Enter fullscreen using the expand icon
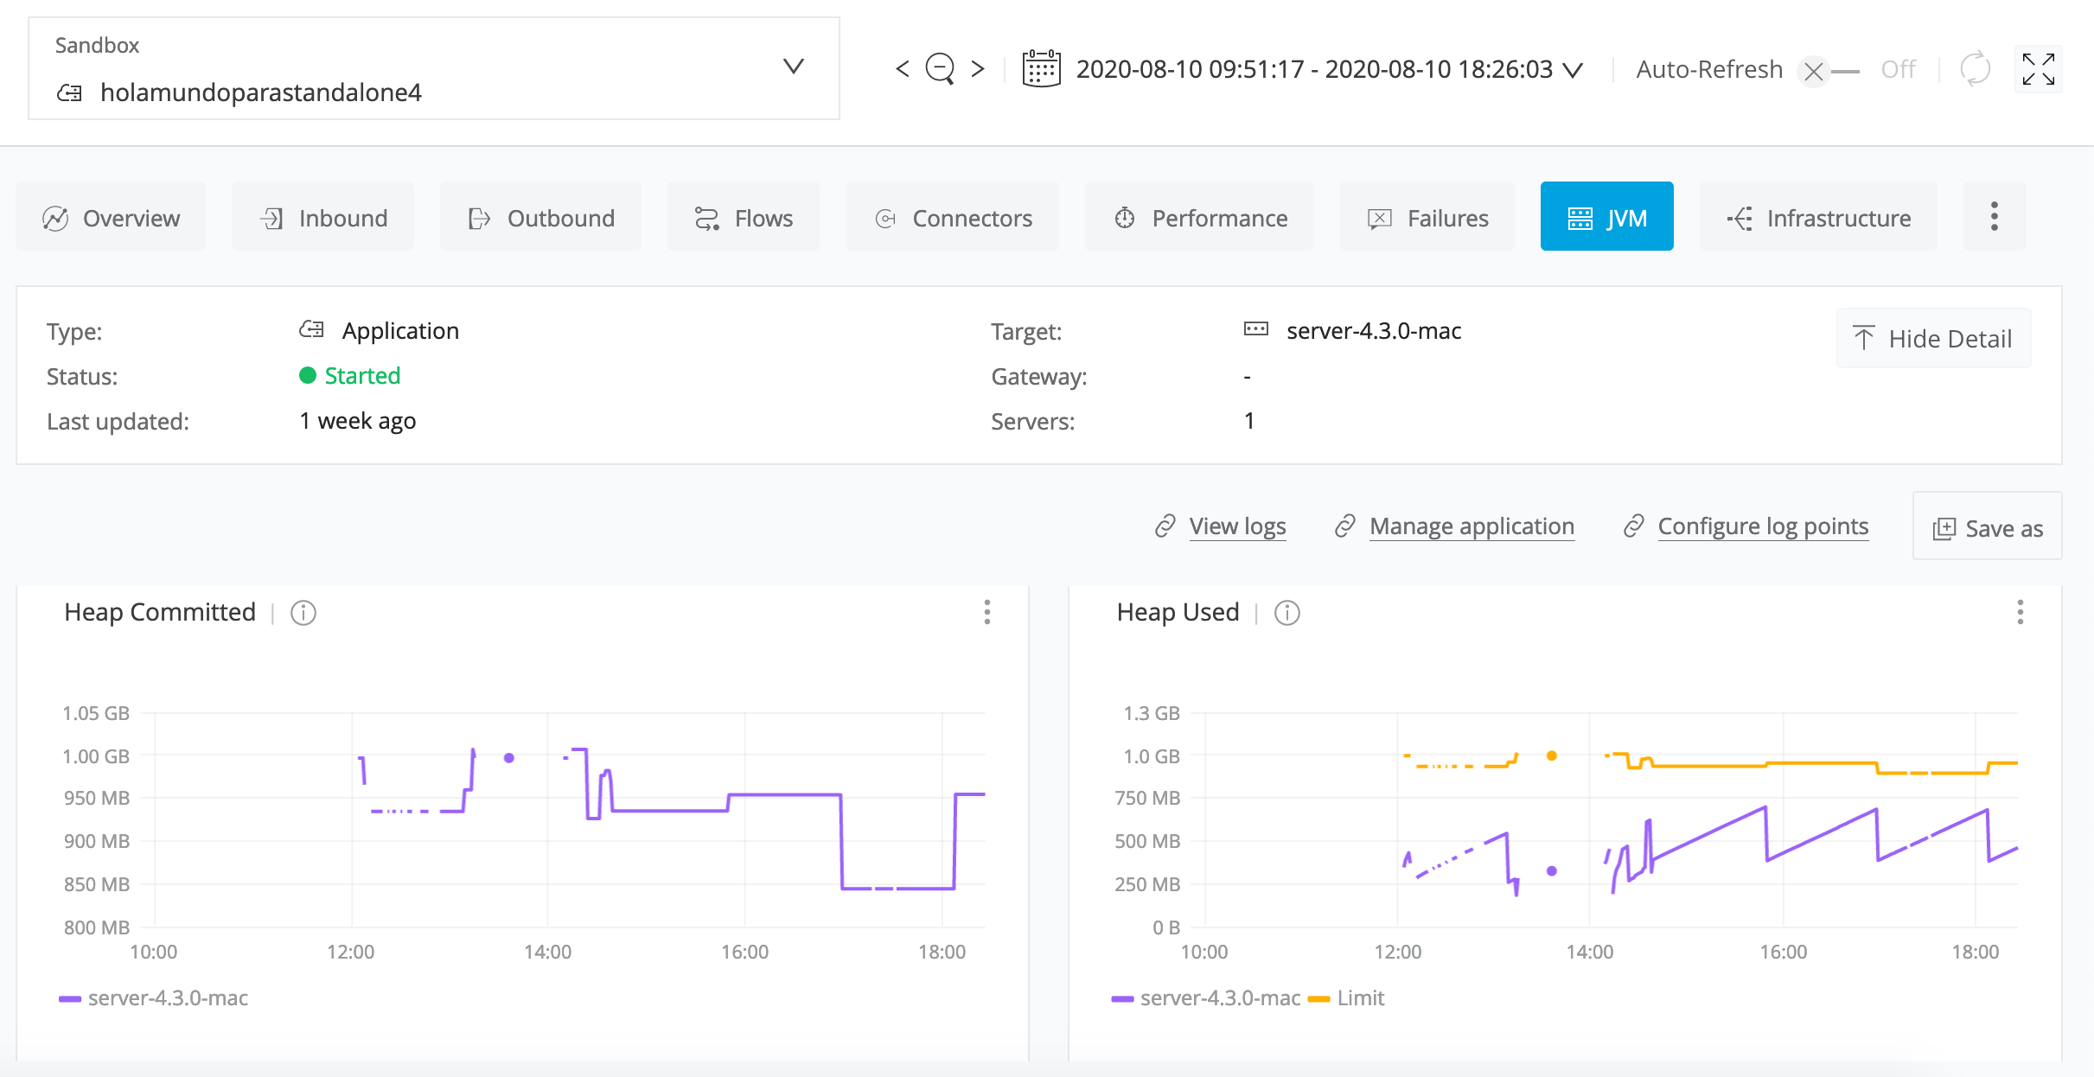Screen dimensions: 2094x1077 coord(2039,68)
